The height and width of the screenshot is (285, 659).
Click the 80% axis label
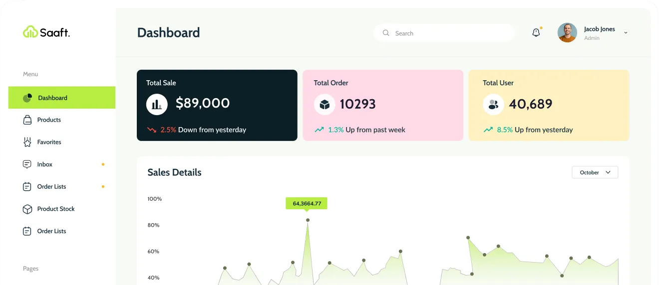click(x=153, y=225)
